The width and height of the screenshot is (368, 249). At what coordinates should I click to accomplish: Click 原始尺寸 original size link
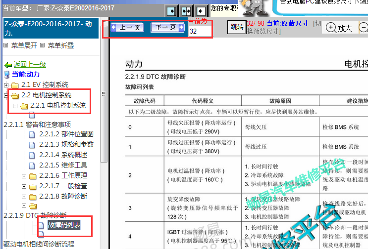(295, 23)
